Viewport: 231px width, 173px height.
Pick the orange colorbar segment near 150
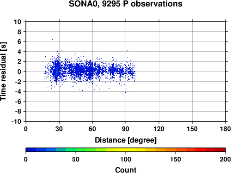tap(170, 150)
